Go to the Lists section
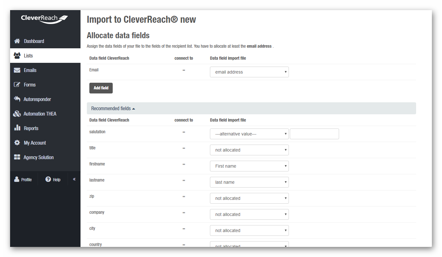This screenshot has width=442, height=257. (x=45, y=56)
